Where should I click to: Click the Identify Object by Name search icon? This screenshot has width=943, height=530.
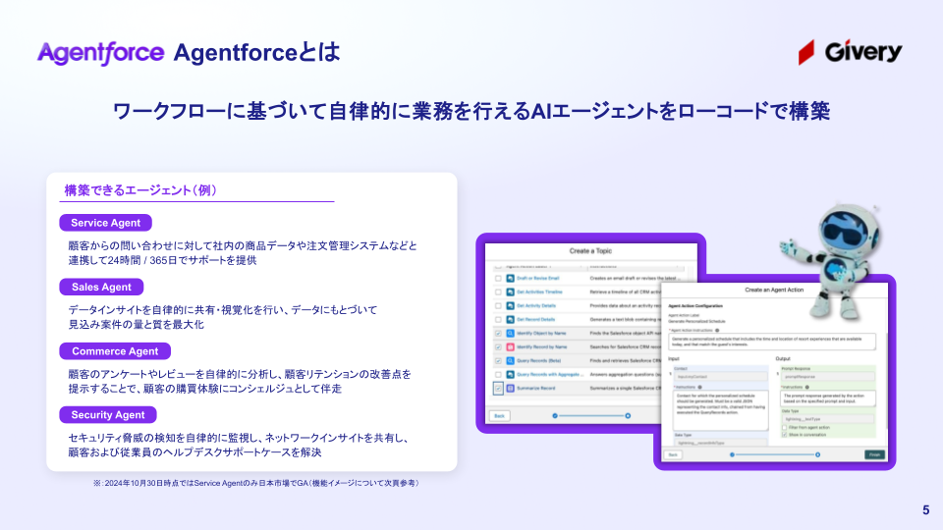click(x=510, y=333)
